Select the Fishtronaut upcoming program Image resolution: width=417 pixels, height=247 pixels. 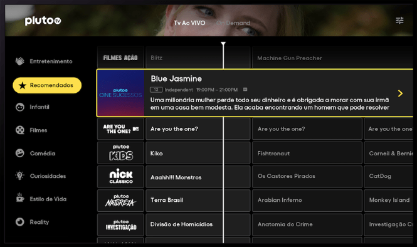click(x=307, y=153)
